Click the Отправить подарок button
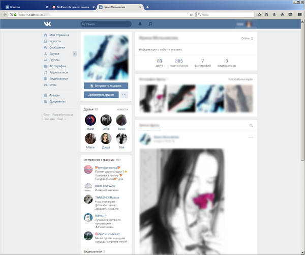 click(106, 86)
